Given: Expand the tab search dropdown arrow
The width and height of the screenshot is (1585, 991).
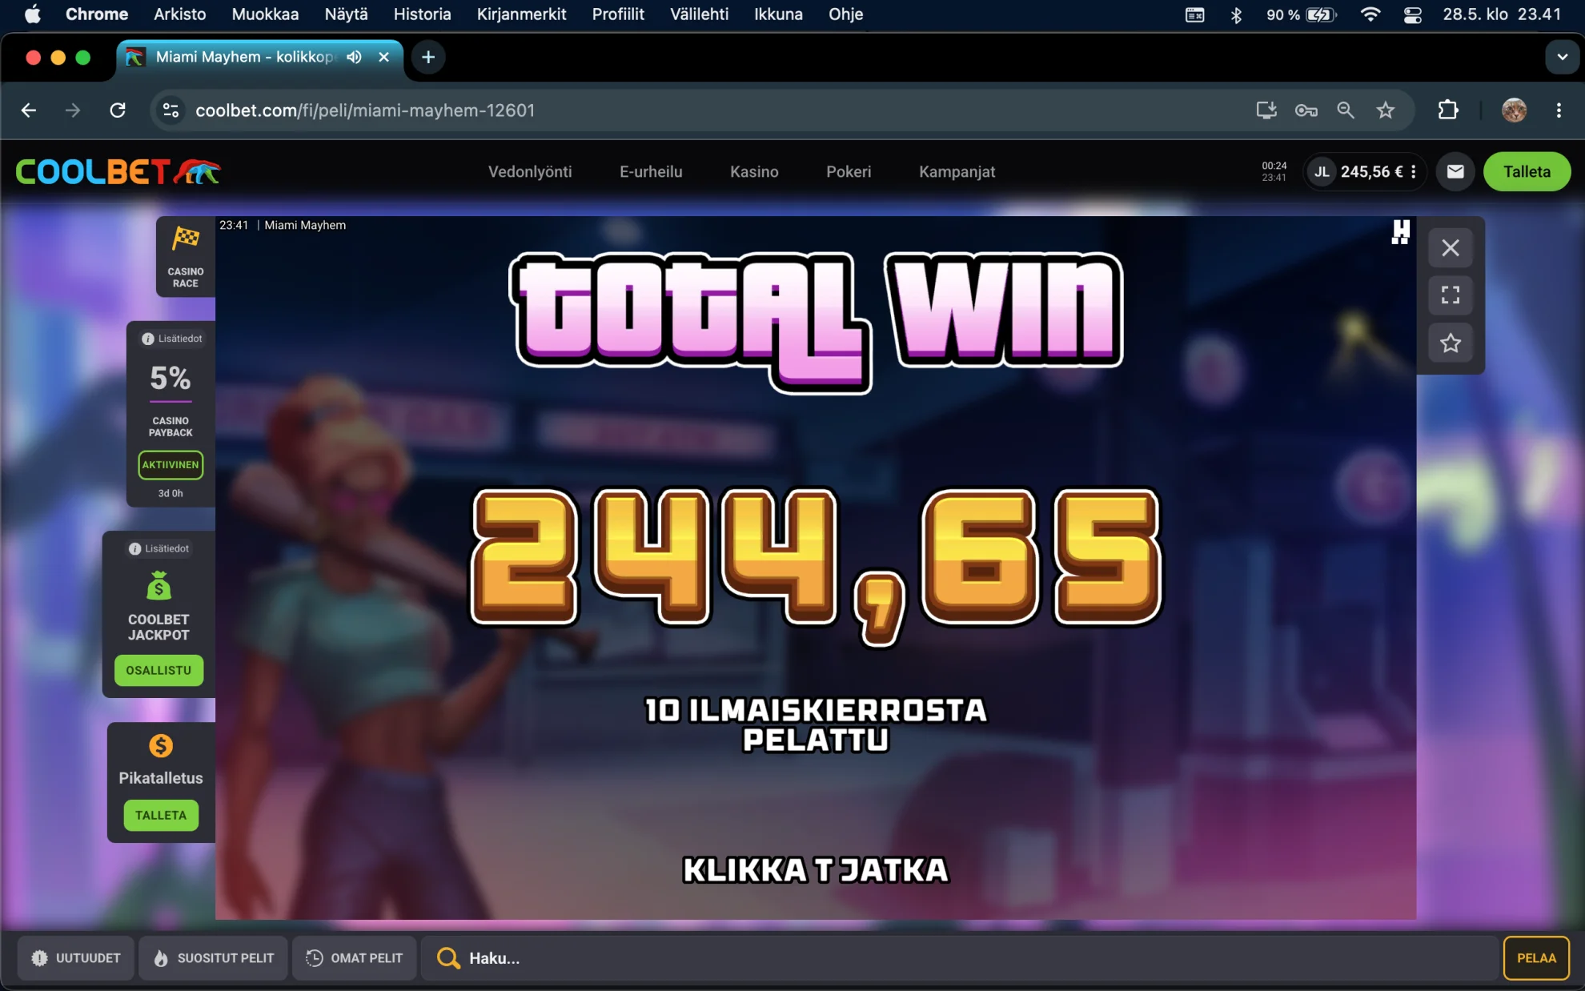Looking at the screenshot, I should 1562,57.
